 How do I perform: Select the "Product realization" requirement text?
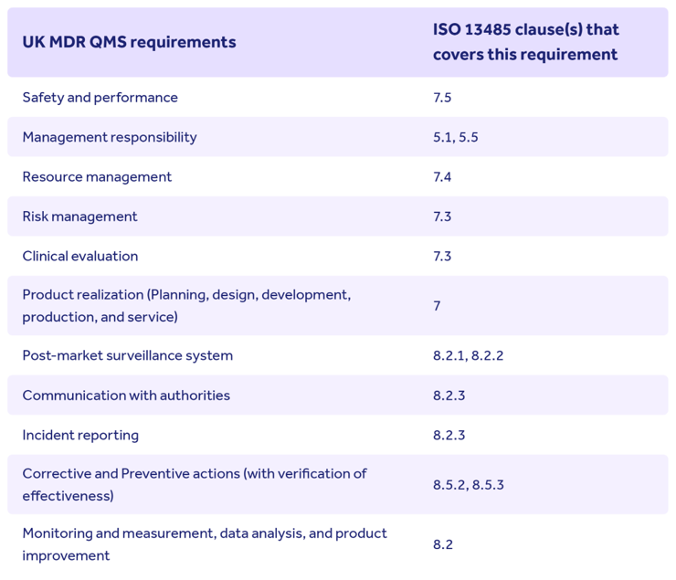pyautogui.click(x=186, y=306)
